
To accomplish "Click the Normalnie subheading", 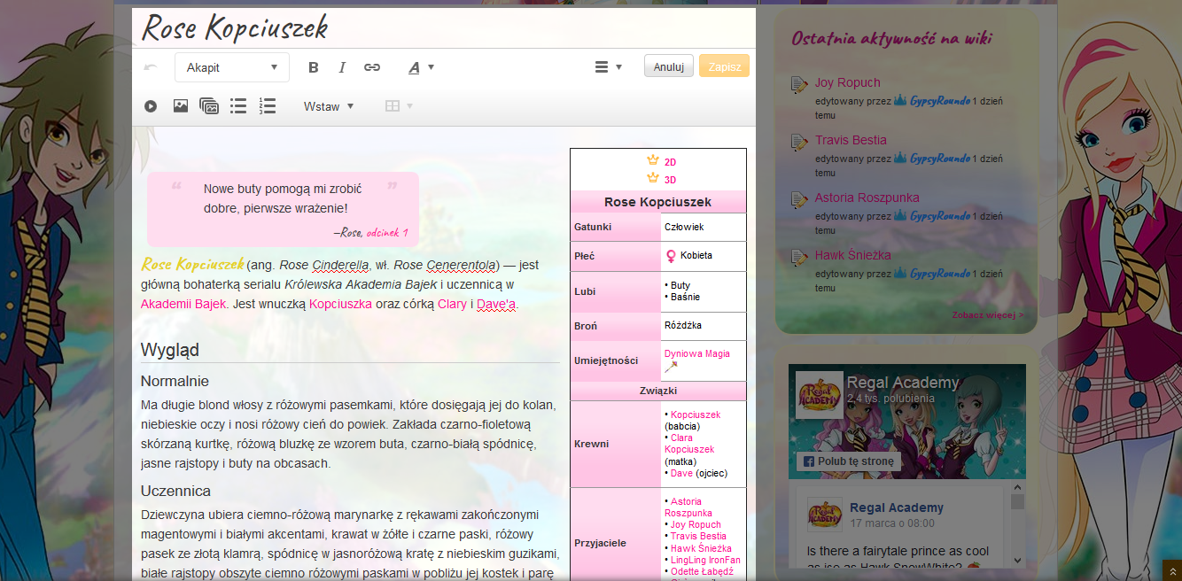I will pyautogui.click(x=175, y=381).
